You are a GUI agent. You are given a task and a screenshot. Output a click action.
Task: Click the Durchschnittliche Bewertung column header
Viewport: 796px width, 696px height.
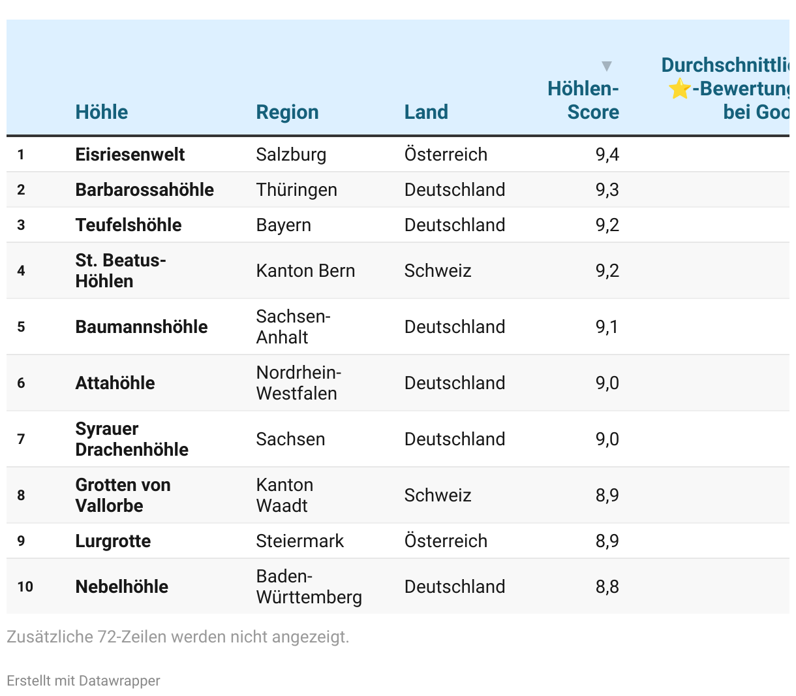727,89
